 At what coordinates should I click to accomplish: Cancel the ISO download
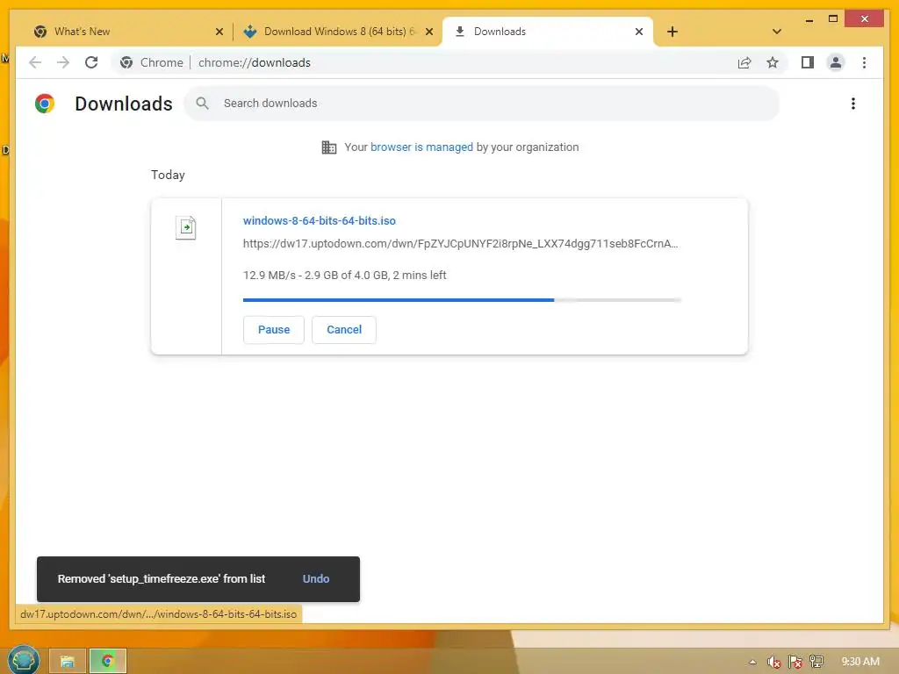[x=344, y=330]
